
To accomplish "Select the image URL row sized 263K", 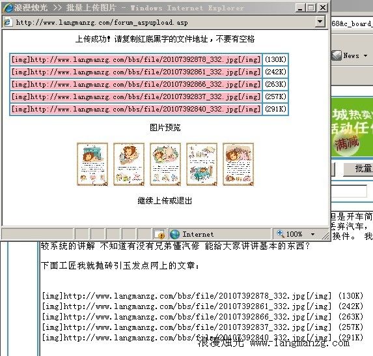I will pos(136,84).
